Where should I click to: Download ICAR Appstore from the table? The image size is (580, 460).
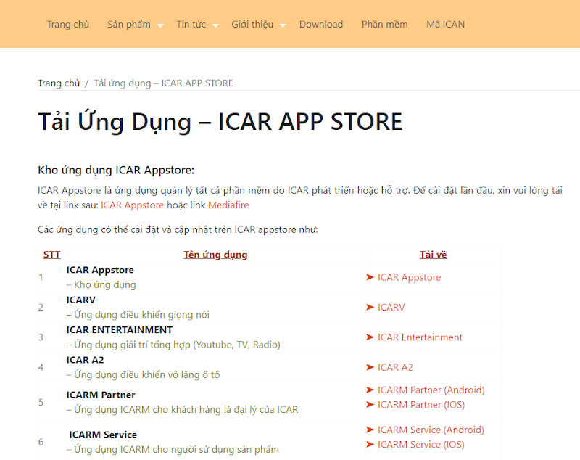click(x=409, y=277)
